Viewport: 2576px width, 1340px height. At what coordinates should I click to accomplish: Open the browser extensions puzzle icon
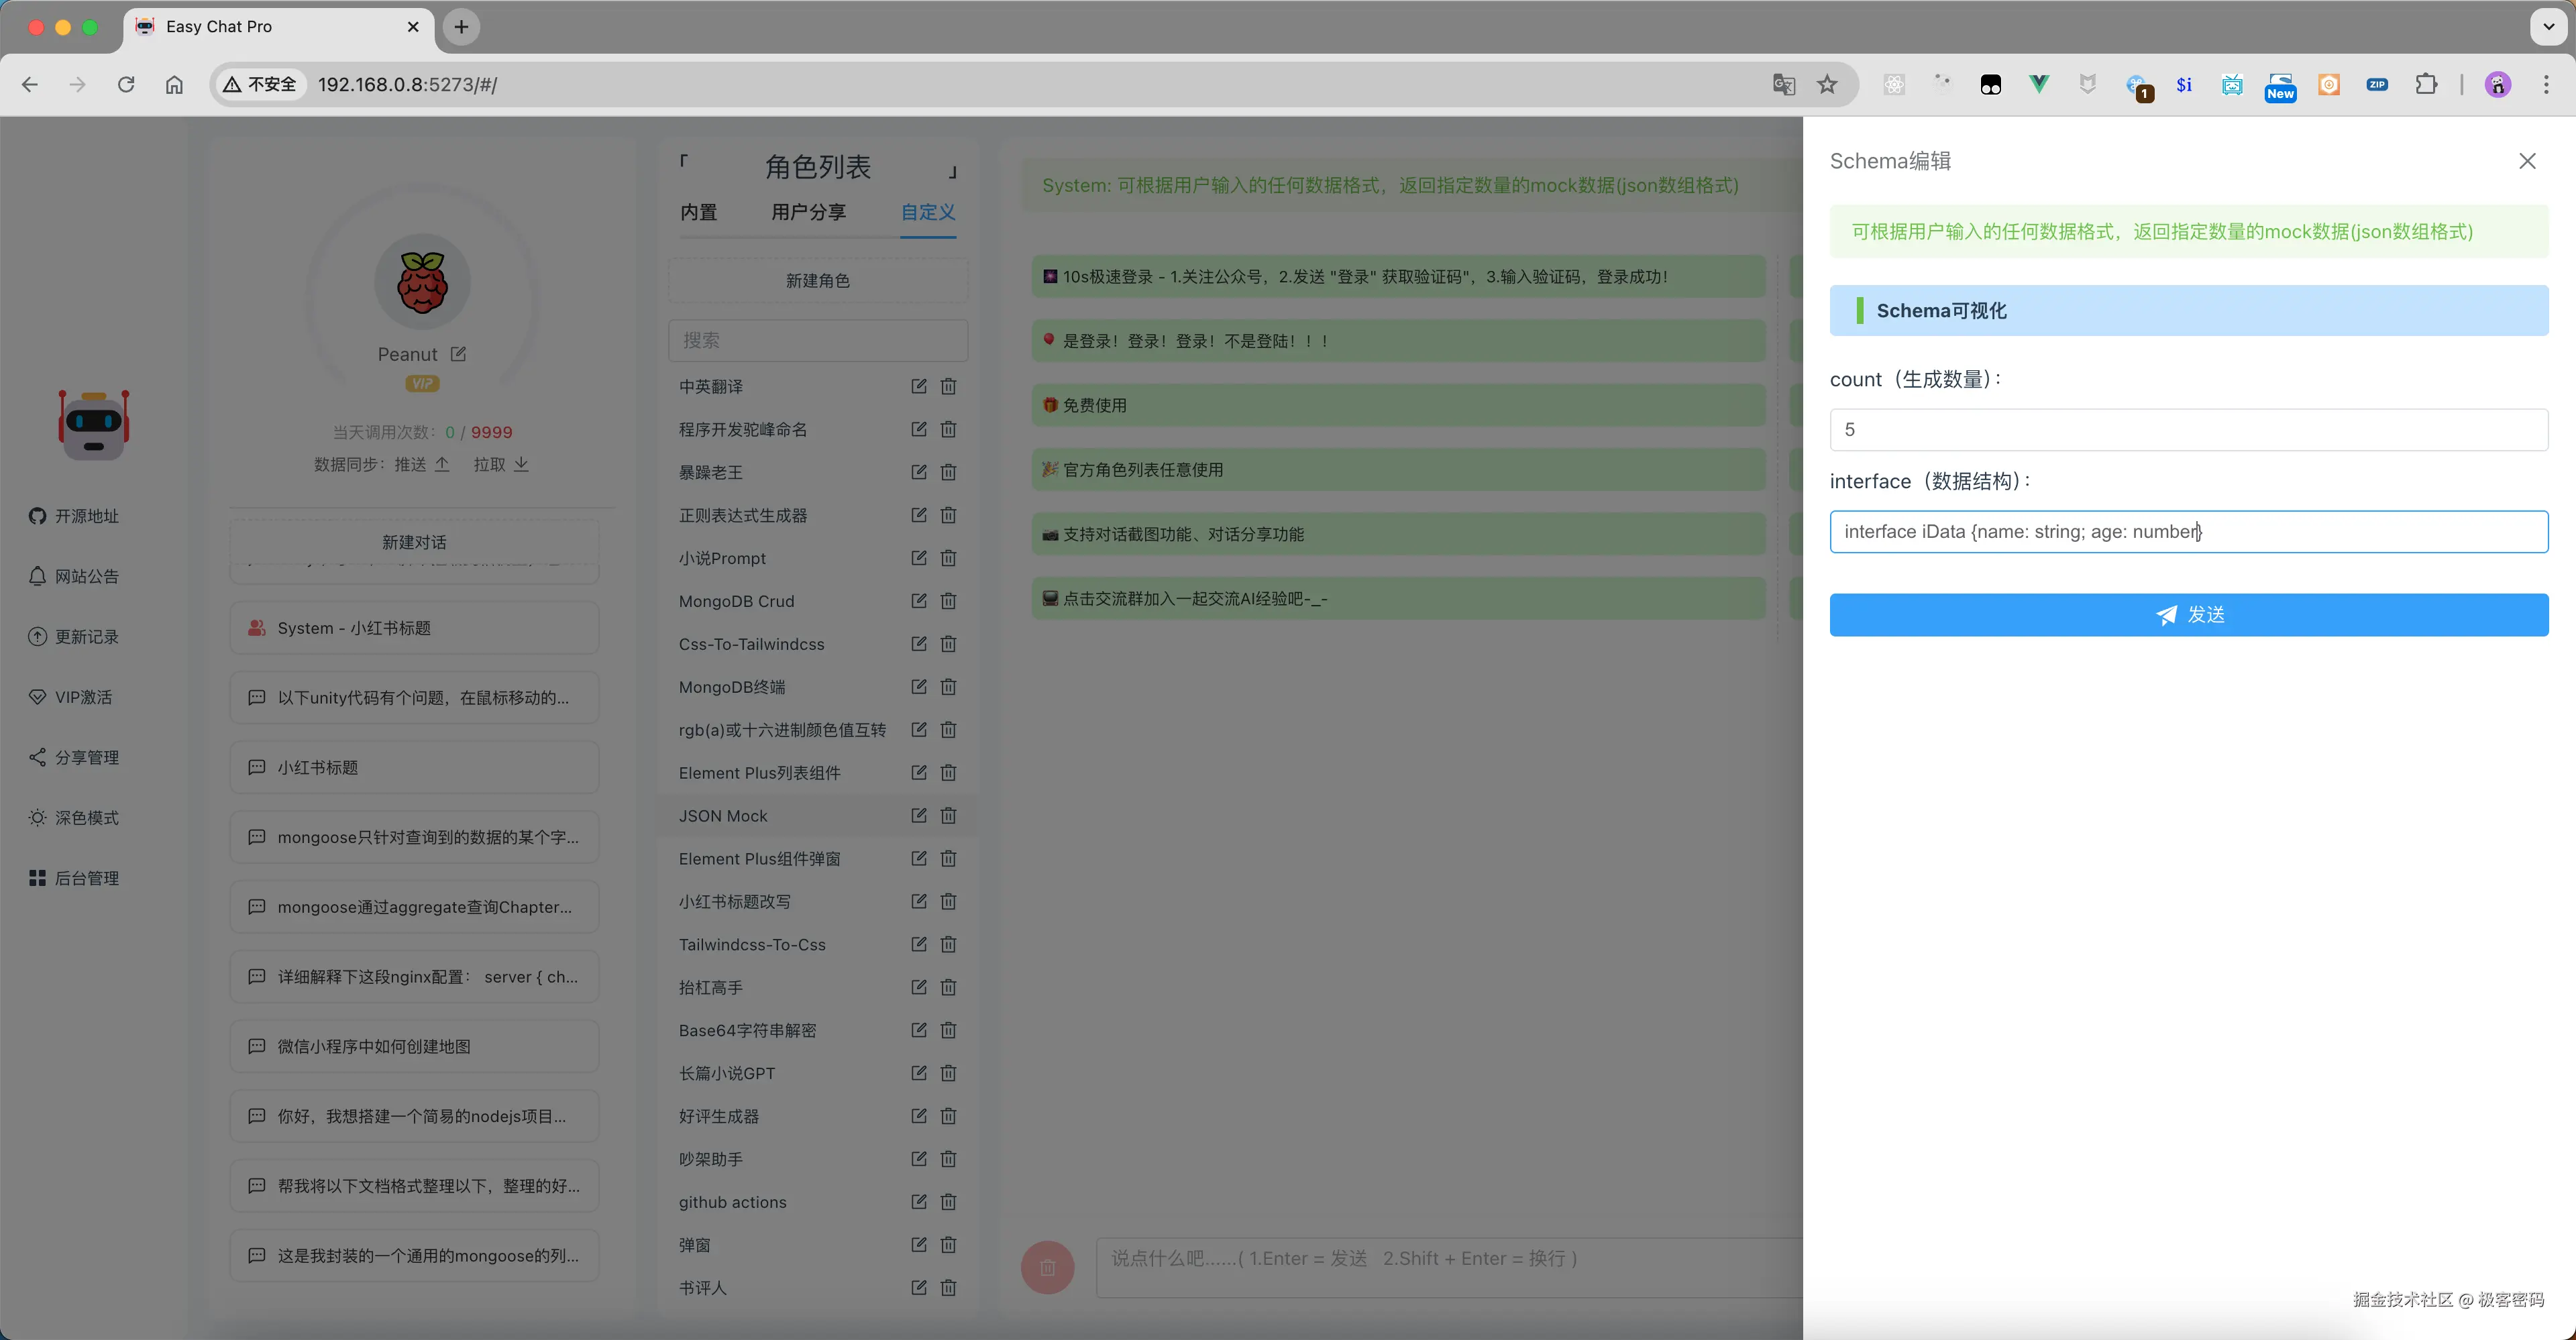click(x=2426, y=84)
